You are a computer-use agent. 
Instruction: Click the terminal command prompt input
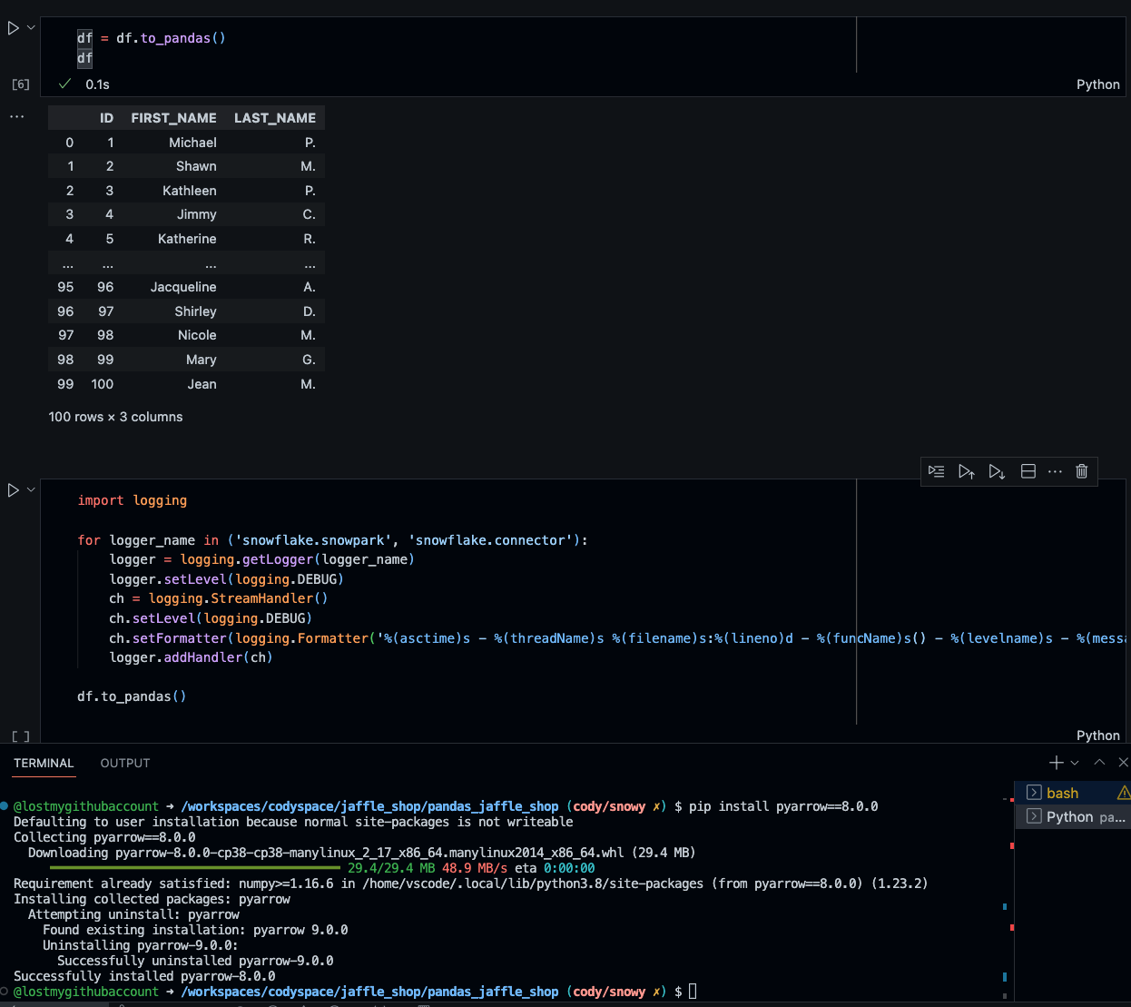(x=693, y=991)
